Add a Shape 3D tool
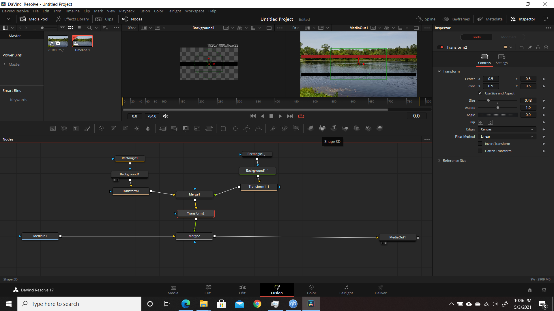The height and width of the screenshot is (311, 554). pyautogui.click(x=322, y=128)
